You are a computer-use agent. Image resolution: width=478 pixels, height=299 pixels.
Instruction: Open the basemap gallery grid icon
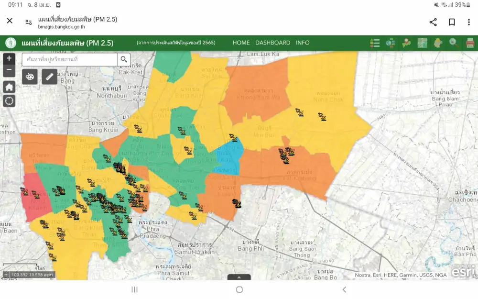point(422,43)
